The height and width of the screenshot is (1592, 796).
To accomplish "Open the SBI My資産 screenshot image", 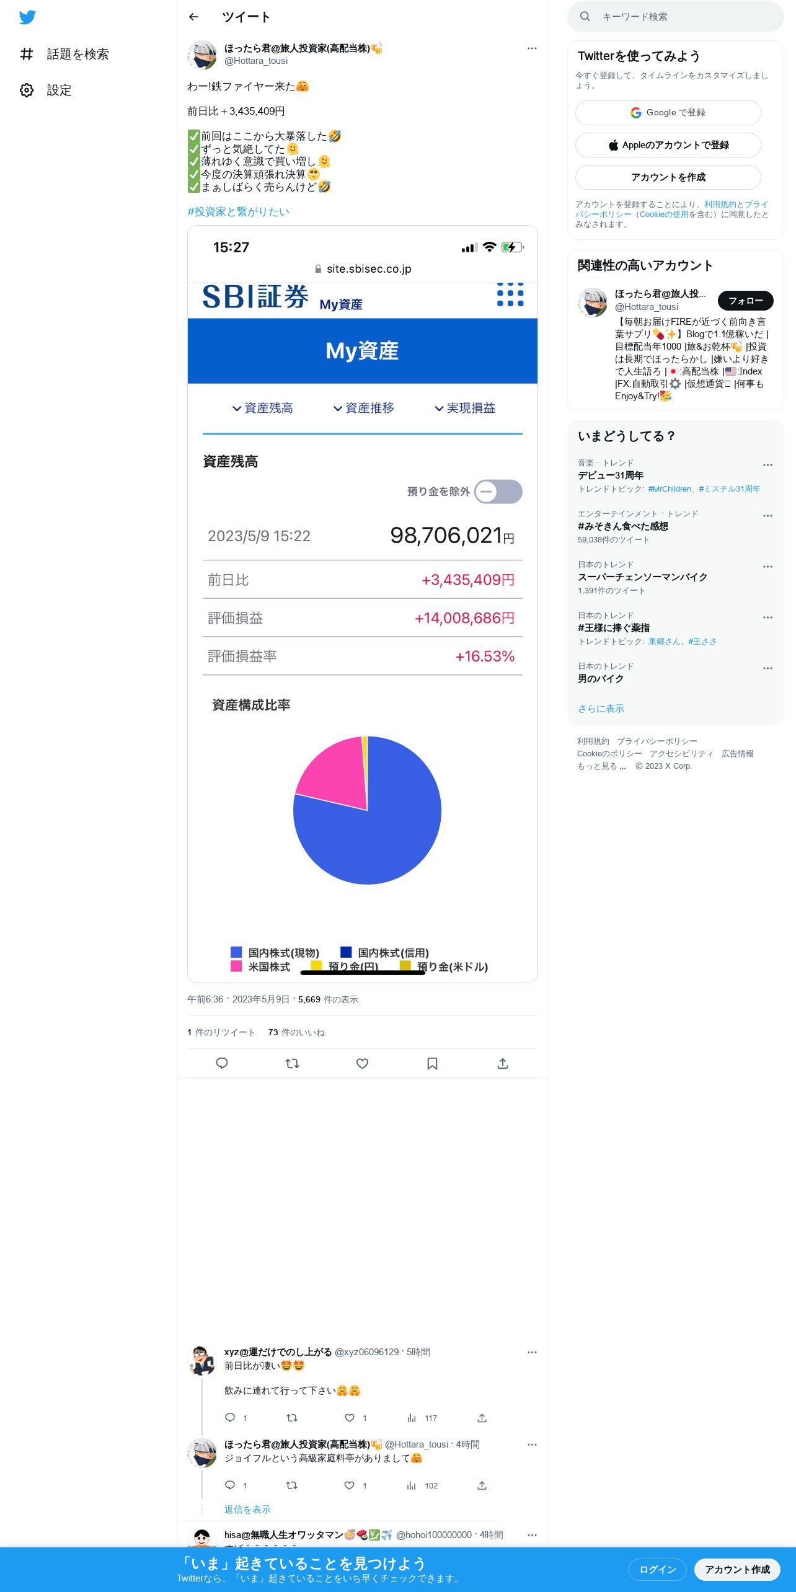I will 363,604.
